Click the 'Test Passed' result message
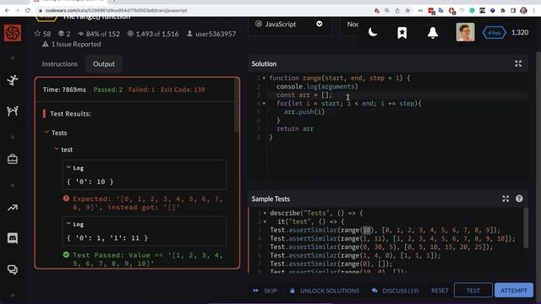Viewport: 541px width, 304px height. pyautogui.click(x=148, y=259)
